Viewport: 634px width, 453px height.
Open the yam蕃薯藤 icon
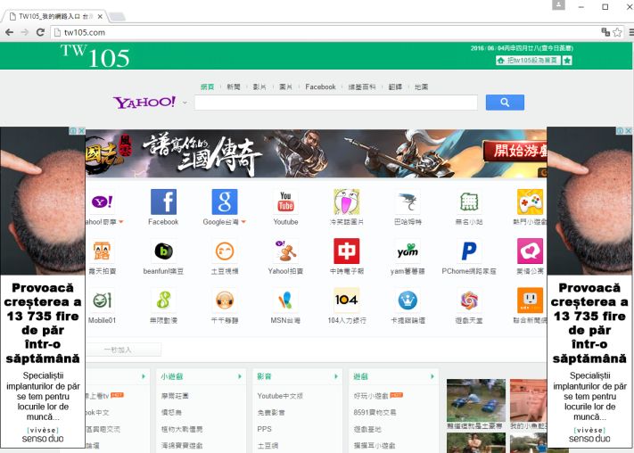(x=408, y=251)
